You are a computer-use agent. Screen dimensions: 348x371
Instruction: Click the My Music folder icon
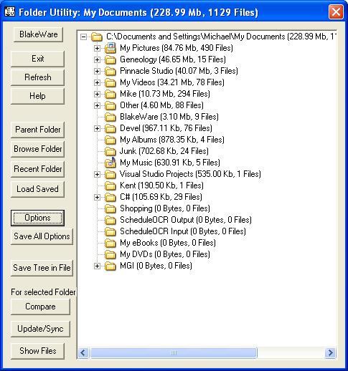coord(110,162)
